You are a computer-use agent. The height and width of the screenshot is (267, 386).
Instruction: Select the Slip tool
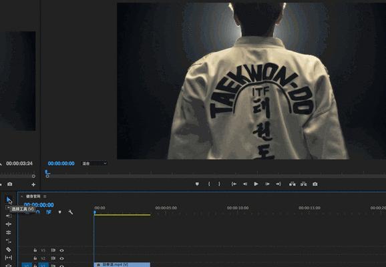9,258
